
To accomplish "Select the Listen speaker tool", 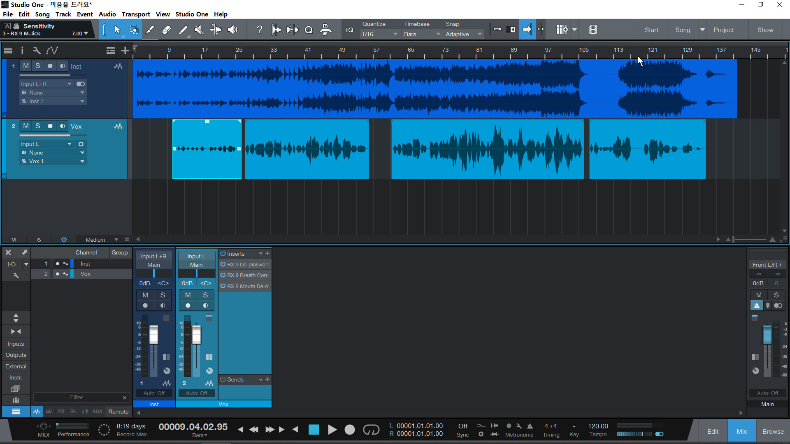I will 232,30.
